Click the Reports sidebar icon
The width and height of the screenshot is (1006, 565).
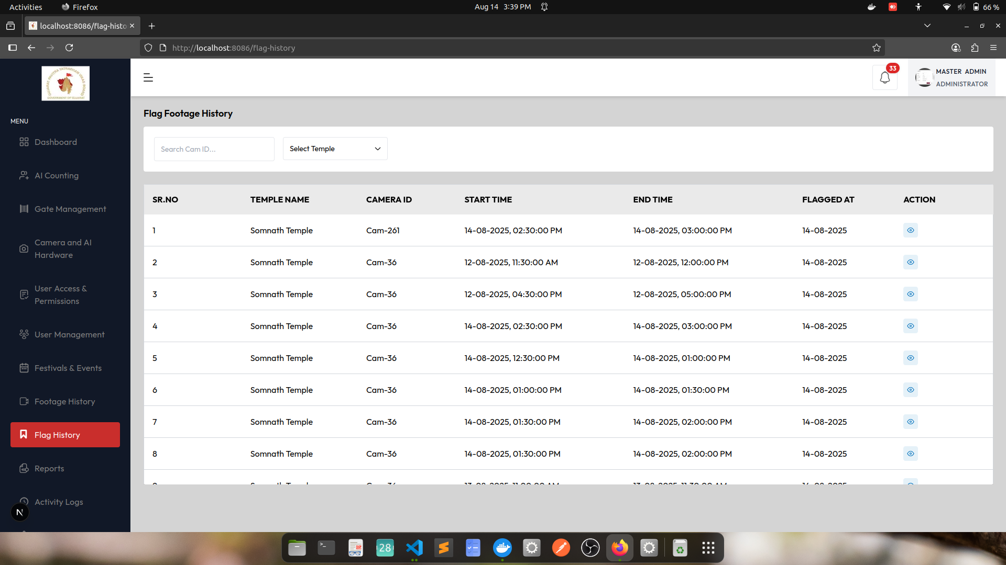(24, 468)
